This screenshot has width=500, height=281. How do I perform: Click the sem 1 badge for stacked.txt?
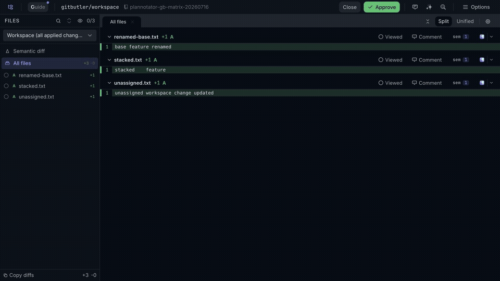tap(460, 59)
